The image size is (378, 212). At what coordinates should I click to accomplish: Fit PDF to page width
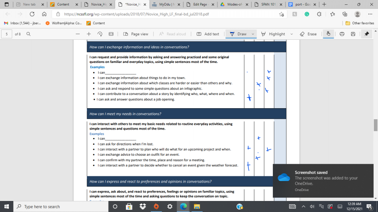(111, 34)
